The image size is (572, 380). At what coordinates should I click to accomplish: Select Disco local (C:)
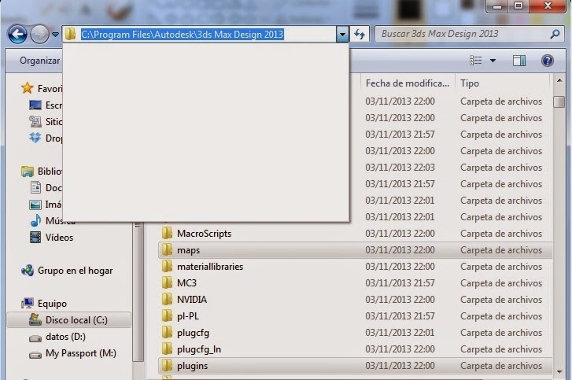68,320
